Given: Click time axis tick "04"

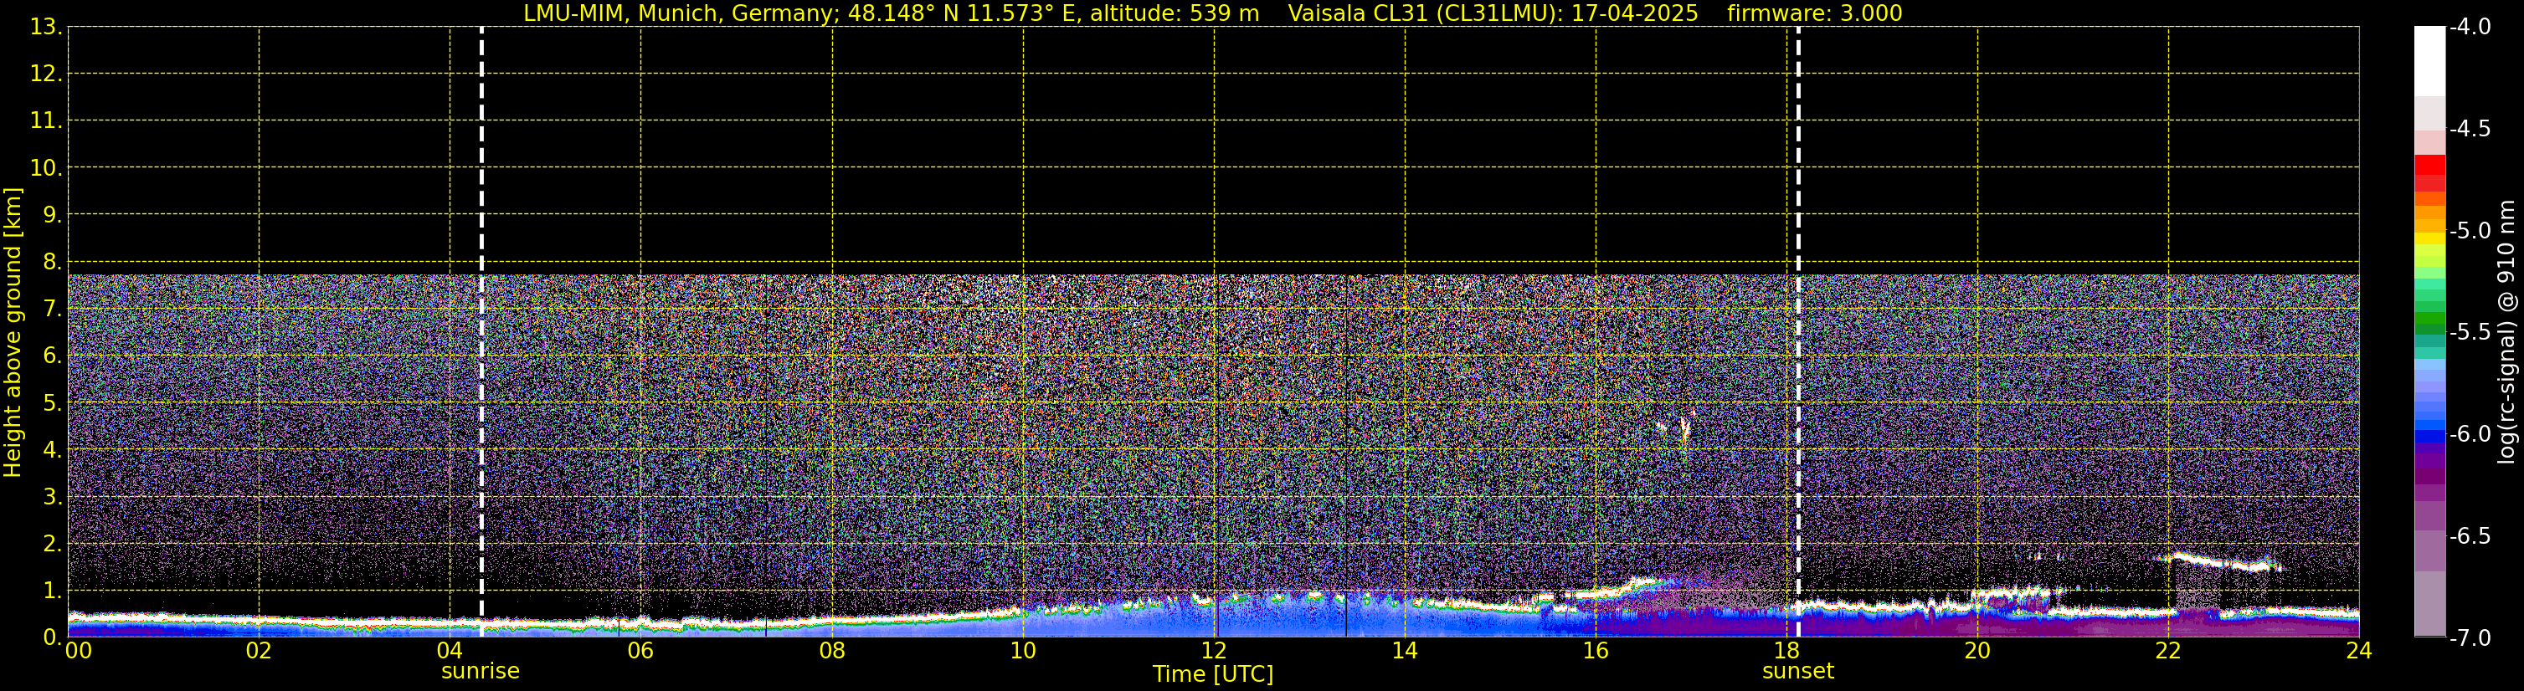Looking at the screenshot, I should coord(450,652).
